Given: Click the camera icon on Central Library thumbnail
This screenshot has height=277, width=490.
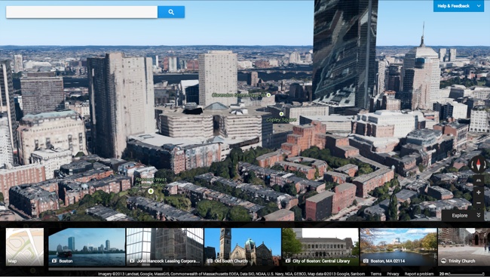Looking at the screenshot, I should pyautogui.click(x=288, y=260).
